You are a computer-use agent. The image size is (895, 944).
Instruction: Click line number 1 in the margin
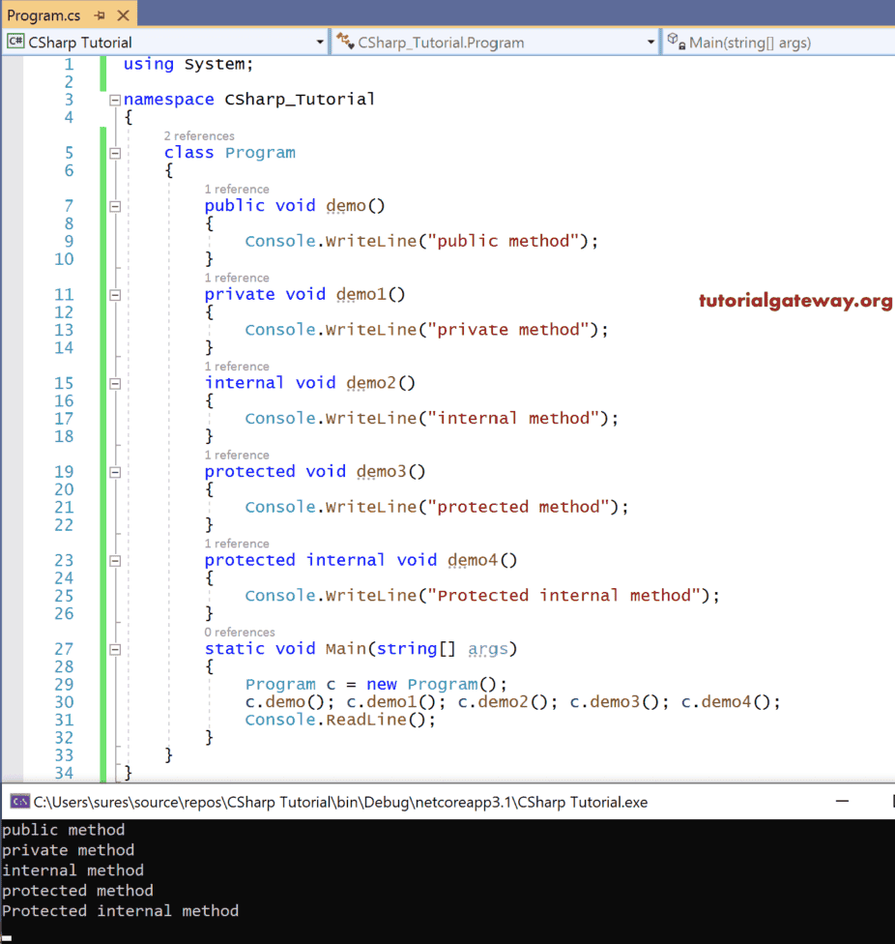(69, 65)
